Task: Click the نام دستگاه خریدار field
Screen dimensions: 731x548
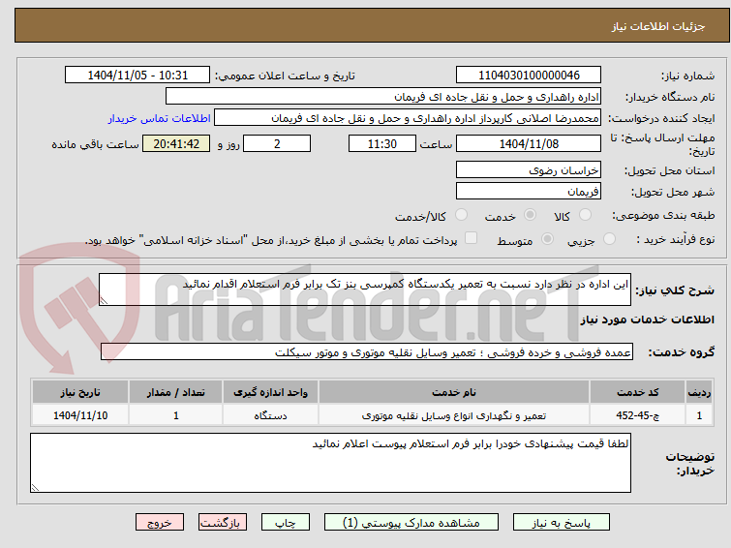Action: 383,97
